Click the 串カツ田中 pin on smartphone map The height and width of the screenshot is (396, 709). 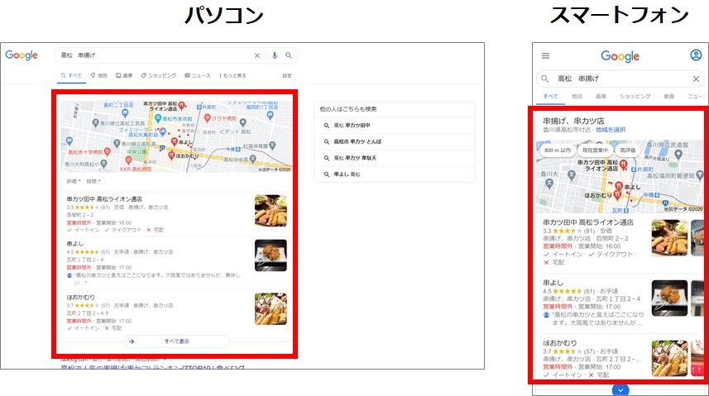(624, 165)
